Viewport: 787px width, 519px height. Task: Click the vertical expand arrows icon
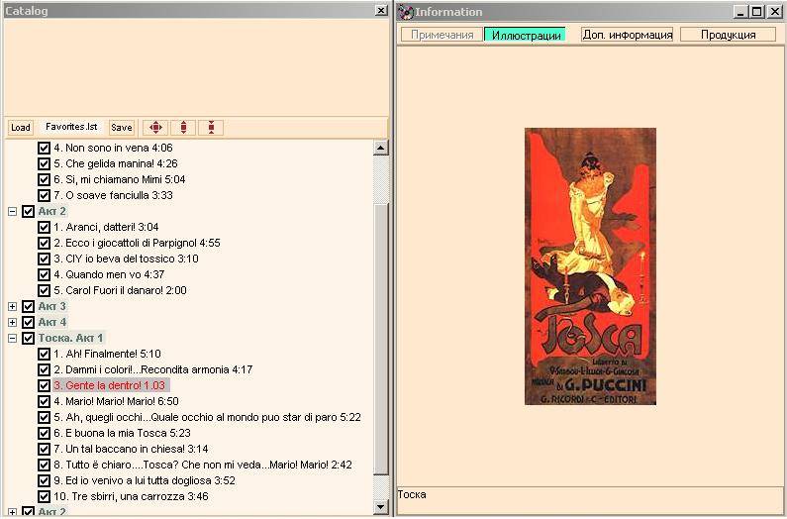tap(183, 128)
